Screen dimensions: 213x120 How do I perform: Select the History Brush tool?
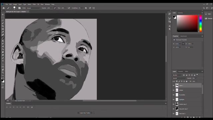pos(3,44)
